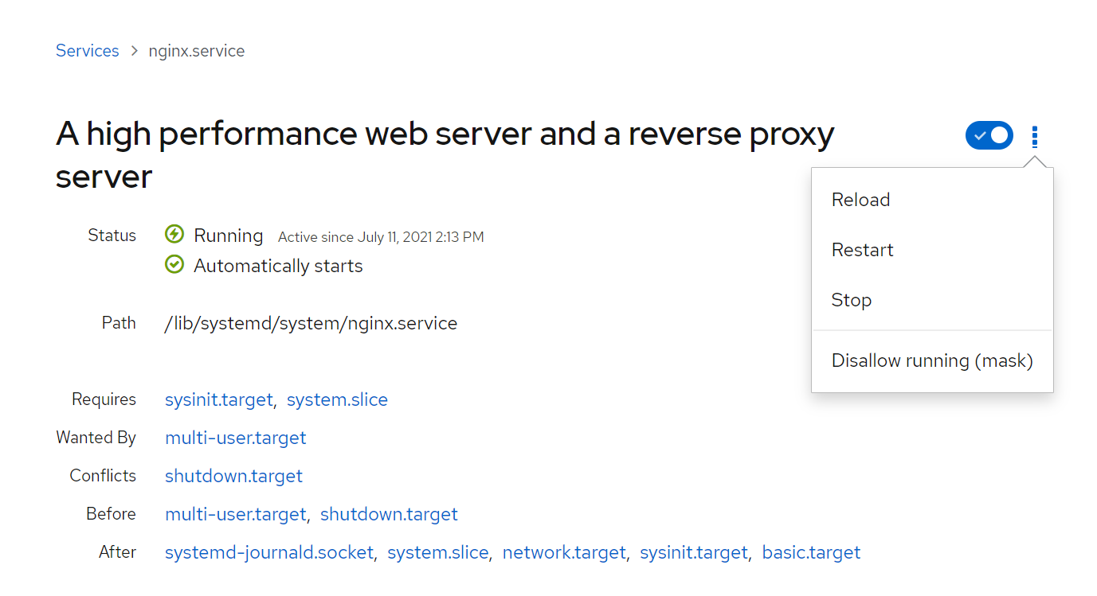Open systemd-journald.socket link

tap(269, 552)
